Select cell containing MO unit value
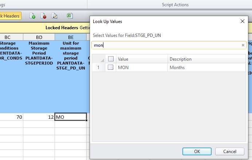 71,117
